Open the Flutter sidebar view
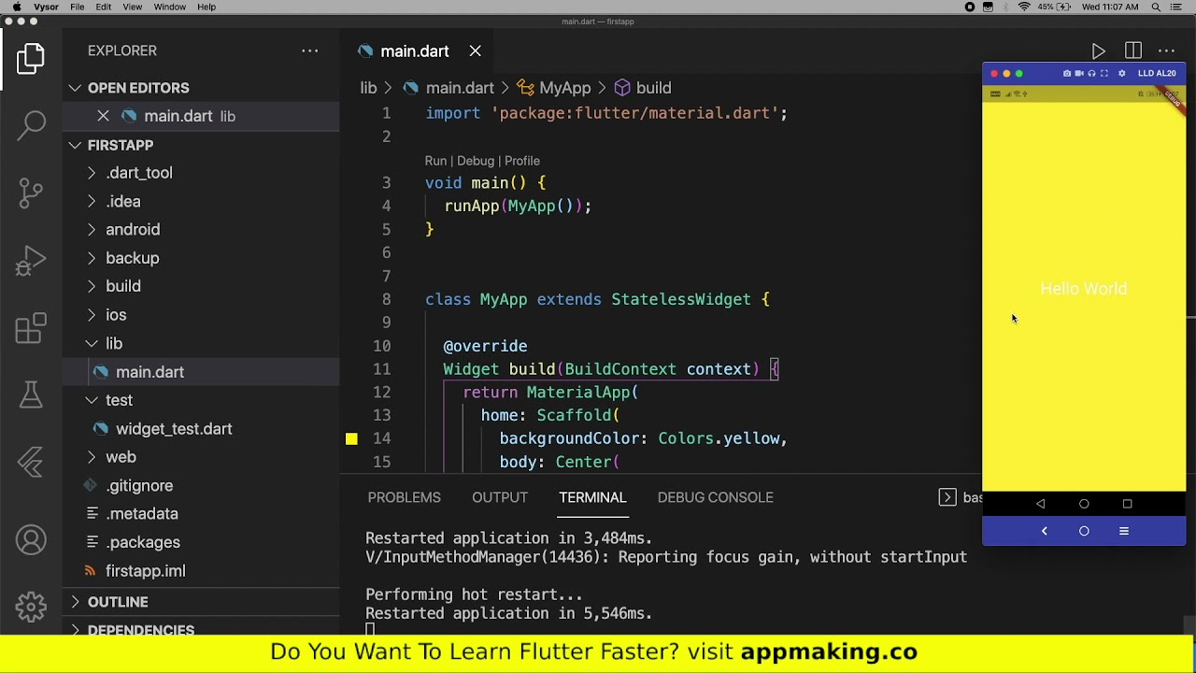Screen dimensions: 1196x673 31,463
